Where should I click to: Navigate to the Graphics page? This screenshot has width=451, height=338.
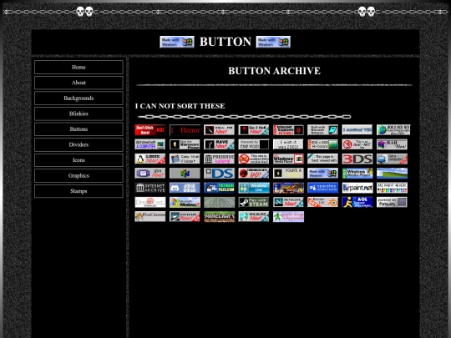pyautogui.click(x=79, y=175)
